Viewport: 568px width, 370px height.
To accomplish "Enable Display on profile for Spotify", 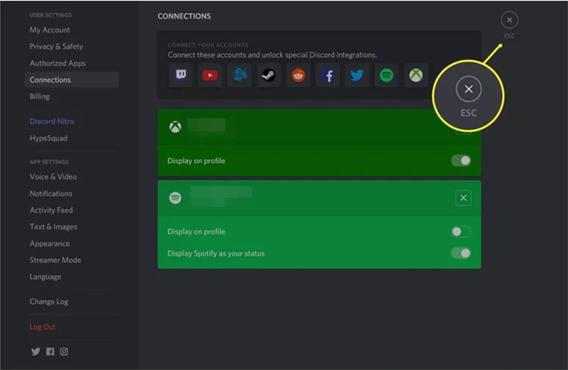I will pyautogui.click(x=461, y=232).
